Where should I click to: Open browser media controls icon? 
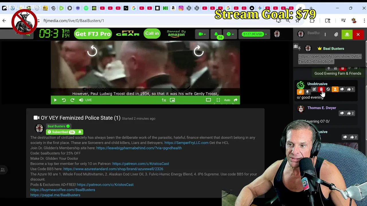[x=343, y=21]
